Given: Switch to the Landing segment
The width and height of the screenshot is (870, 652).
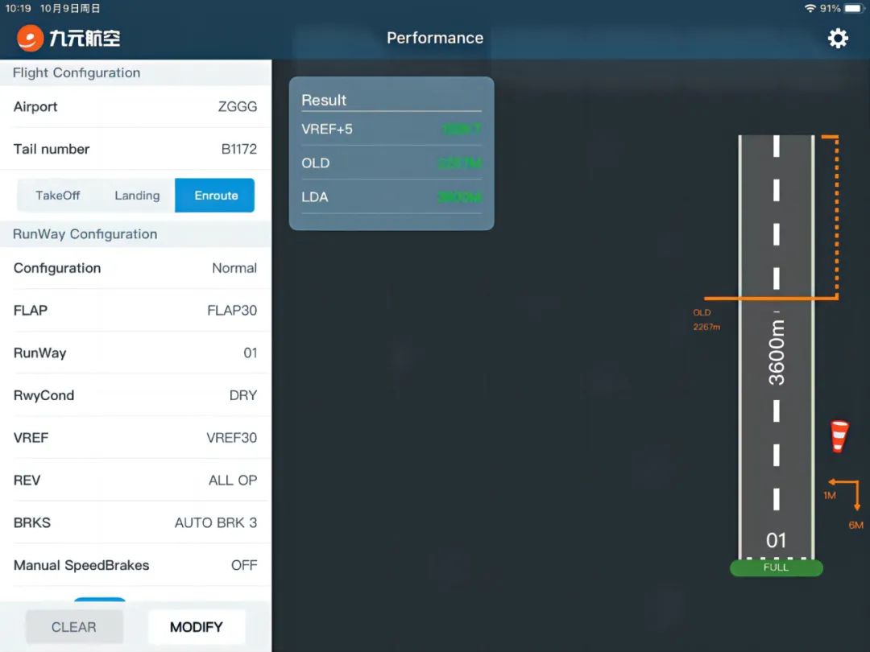Looking at the screenshot, I should click(x=137, y=196).
